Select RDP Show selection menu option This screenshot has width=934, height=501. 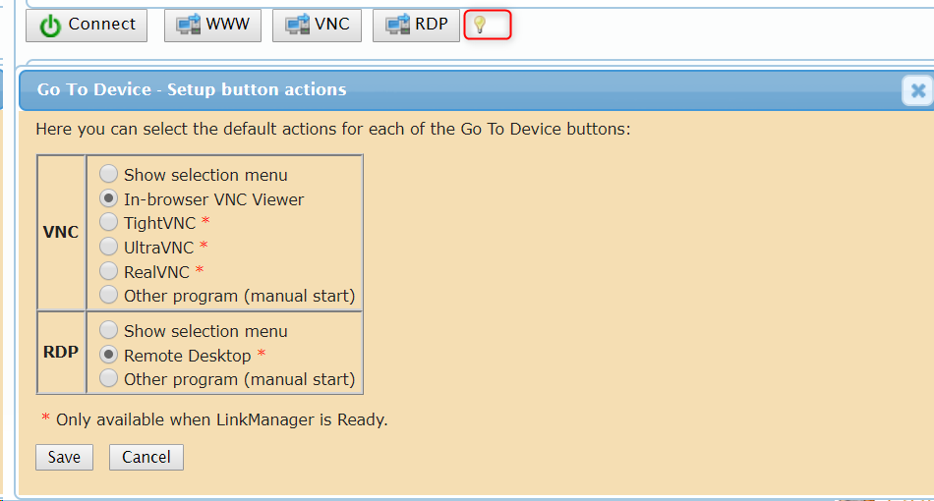click(x=108, y=330)
